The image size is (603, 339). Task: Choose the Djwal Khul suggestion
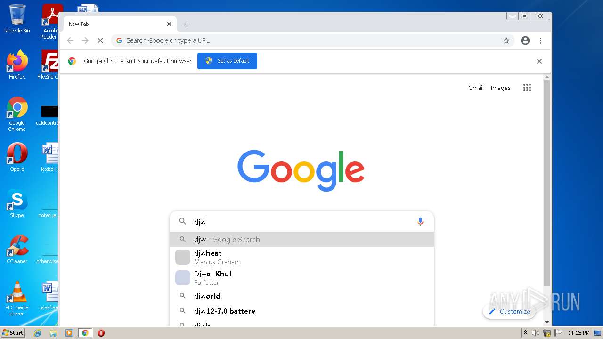(301, 278)
